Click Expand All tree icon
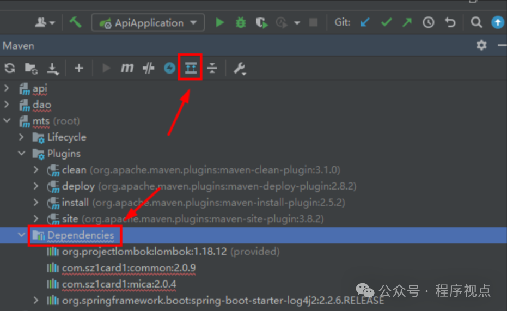 pos(191,68)
